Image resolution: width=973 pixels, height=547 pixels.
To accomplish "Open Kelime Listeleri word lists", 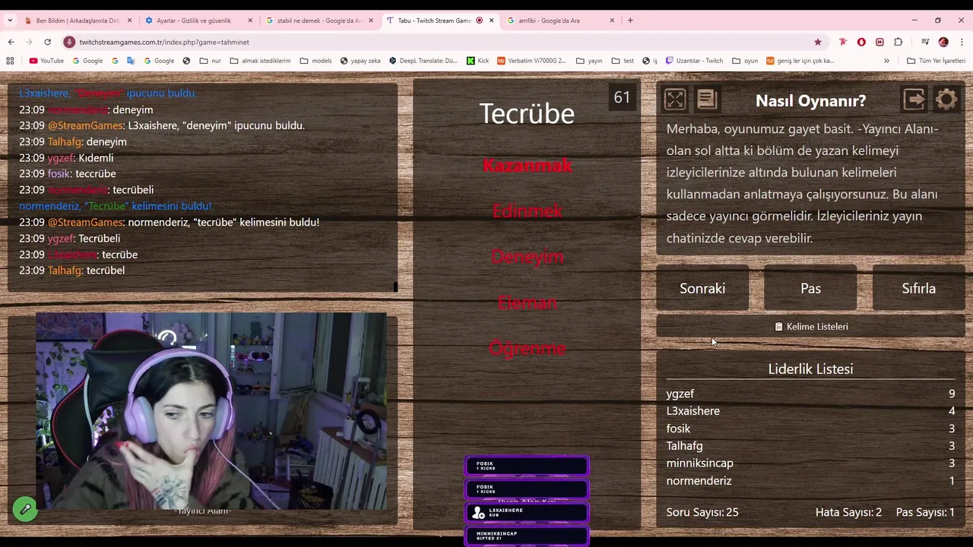I will [x=810, y=327].
